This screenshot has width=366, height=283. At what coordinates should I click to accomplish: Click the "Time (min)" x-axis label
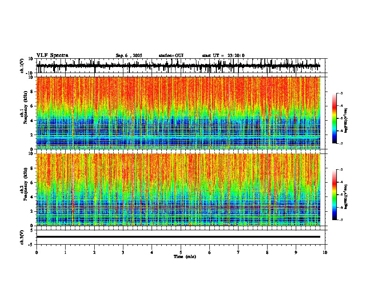click(185, 257)
